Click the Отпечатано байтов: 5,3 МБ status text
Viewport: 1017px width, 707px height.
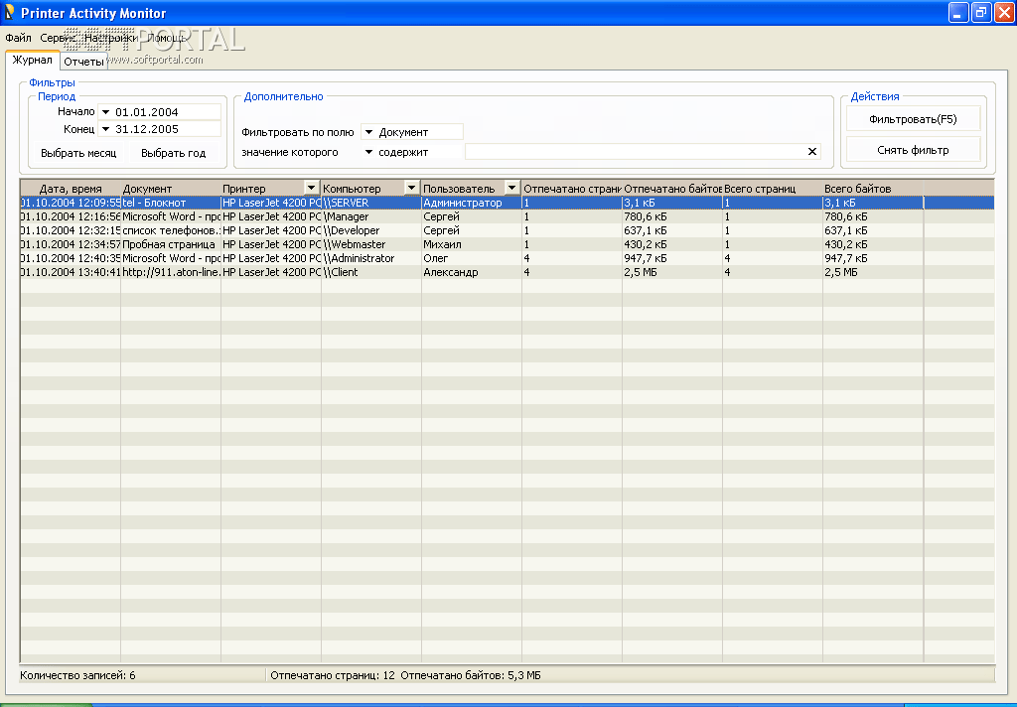pyautogui.click(x=471, y=675)
